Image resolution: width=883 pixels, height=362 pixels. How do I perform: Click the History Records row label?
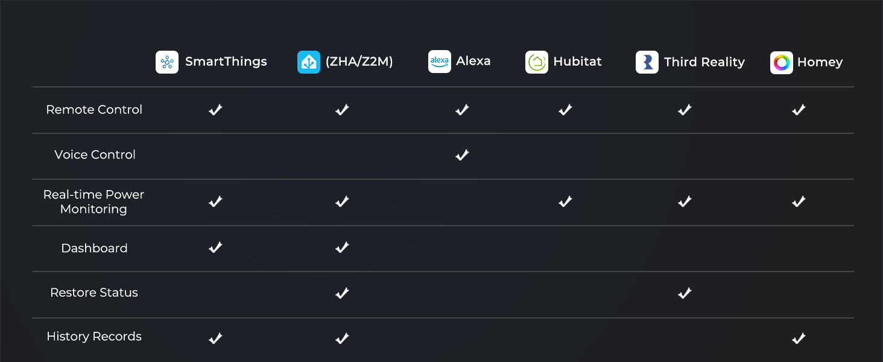pyautogui.click(x=94, y=337)
